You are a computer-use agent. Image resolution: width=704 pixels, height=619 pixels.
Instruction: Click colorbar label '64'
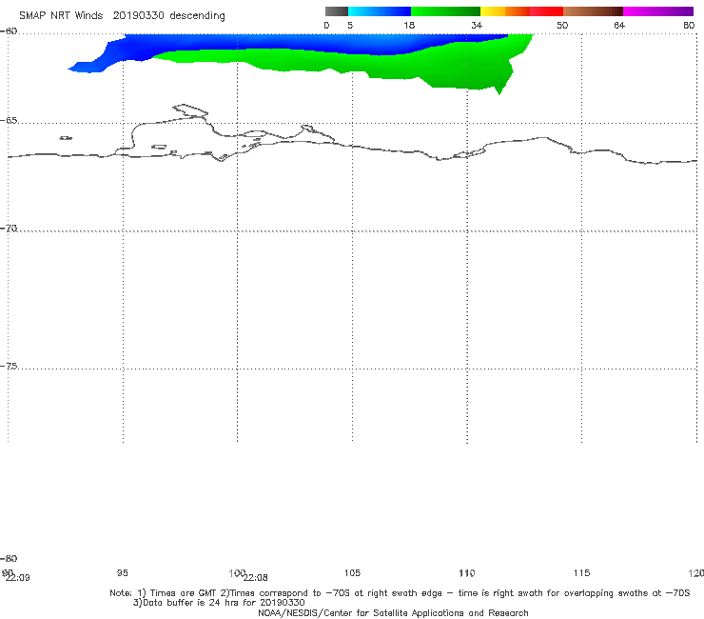pos(619,25)
